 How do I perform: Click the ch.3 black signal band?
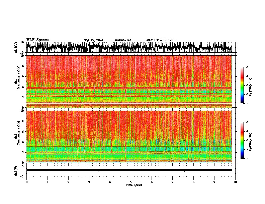click(x=129, y=170)
